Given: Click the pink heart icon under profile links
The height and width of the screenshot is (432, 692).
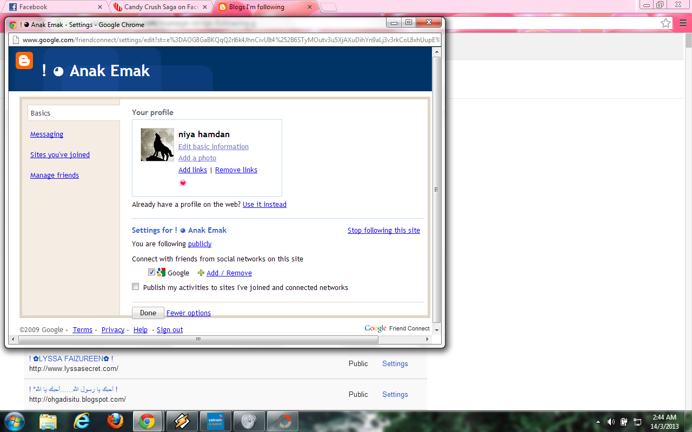Looking at the screenshot, I should (x=183, y=183).
